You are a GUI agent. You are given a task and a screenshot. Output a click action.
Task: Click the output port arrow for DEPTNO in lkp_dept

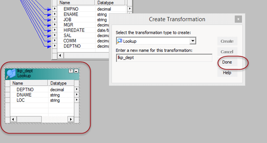click(76, 89)
